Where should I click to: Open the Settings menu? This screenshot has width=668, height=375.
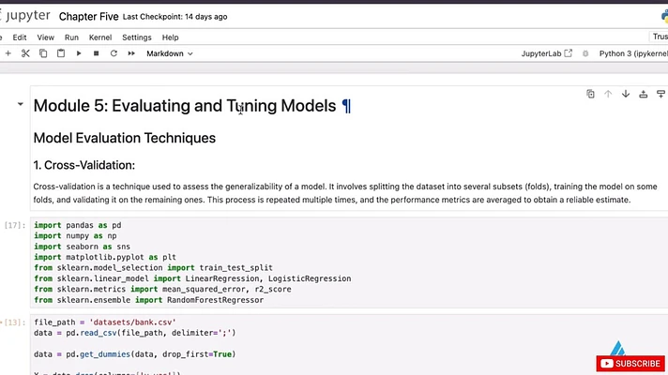pos(137,37)
